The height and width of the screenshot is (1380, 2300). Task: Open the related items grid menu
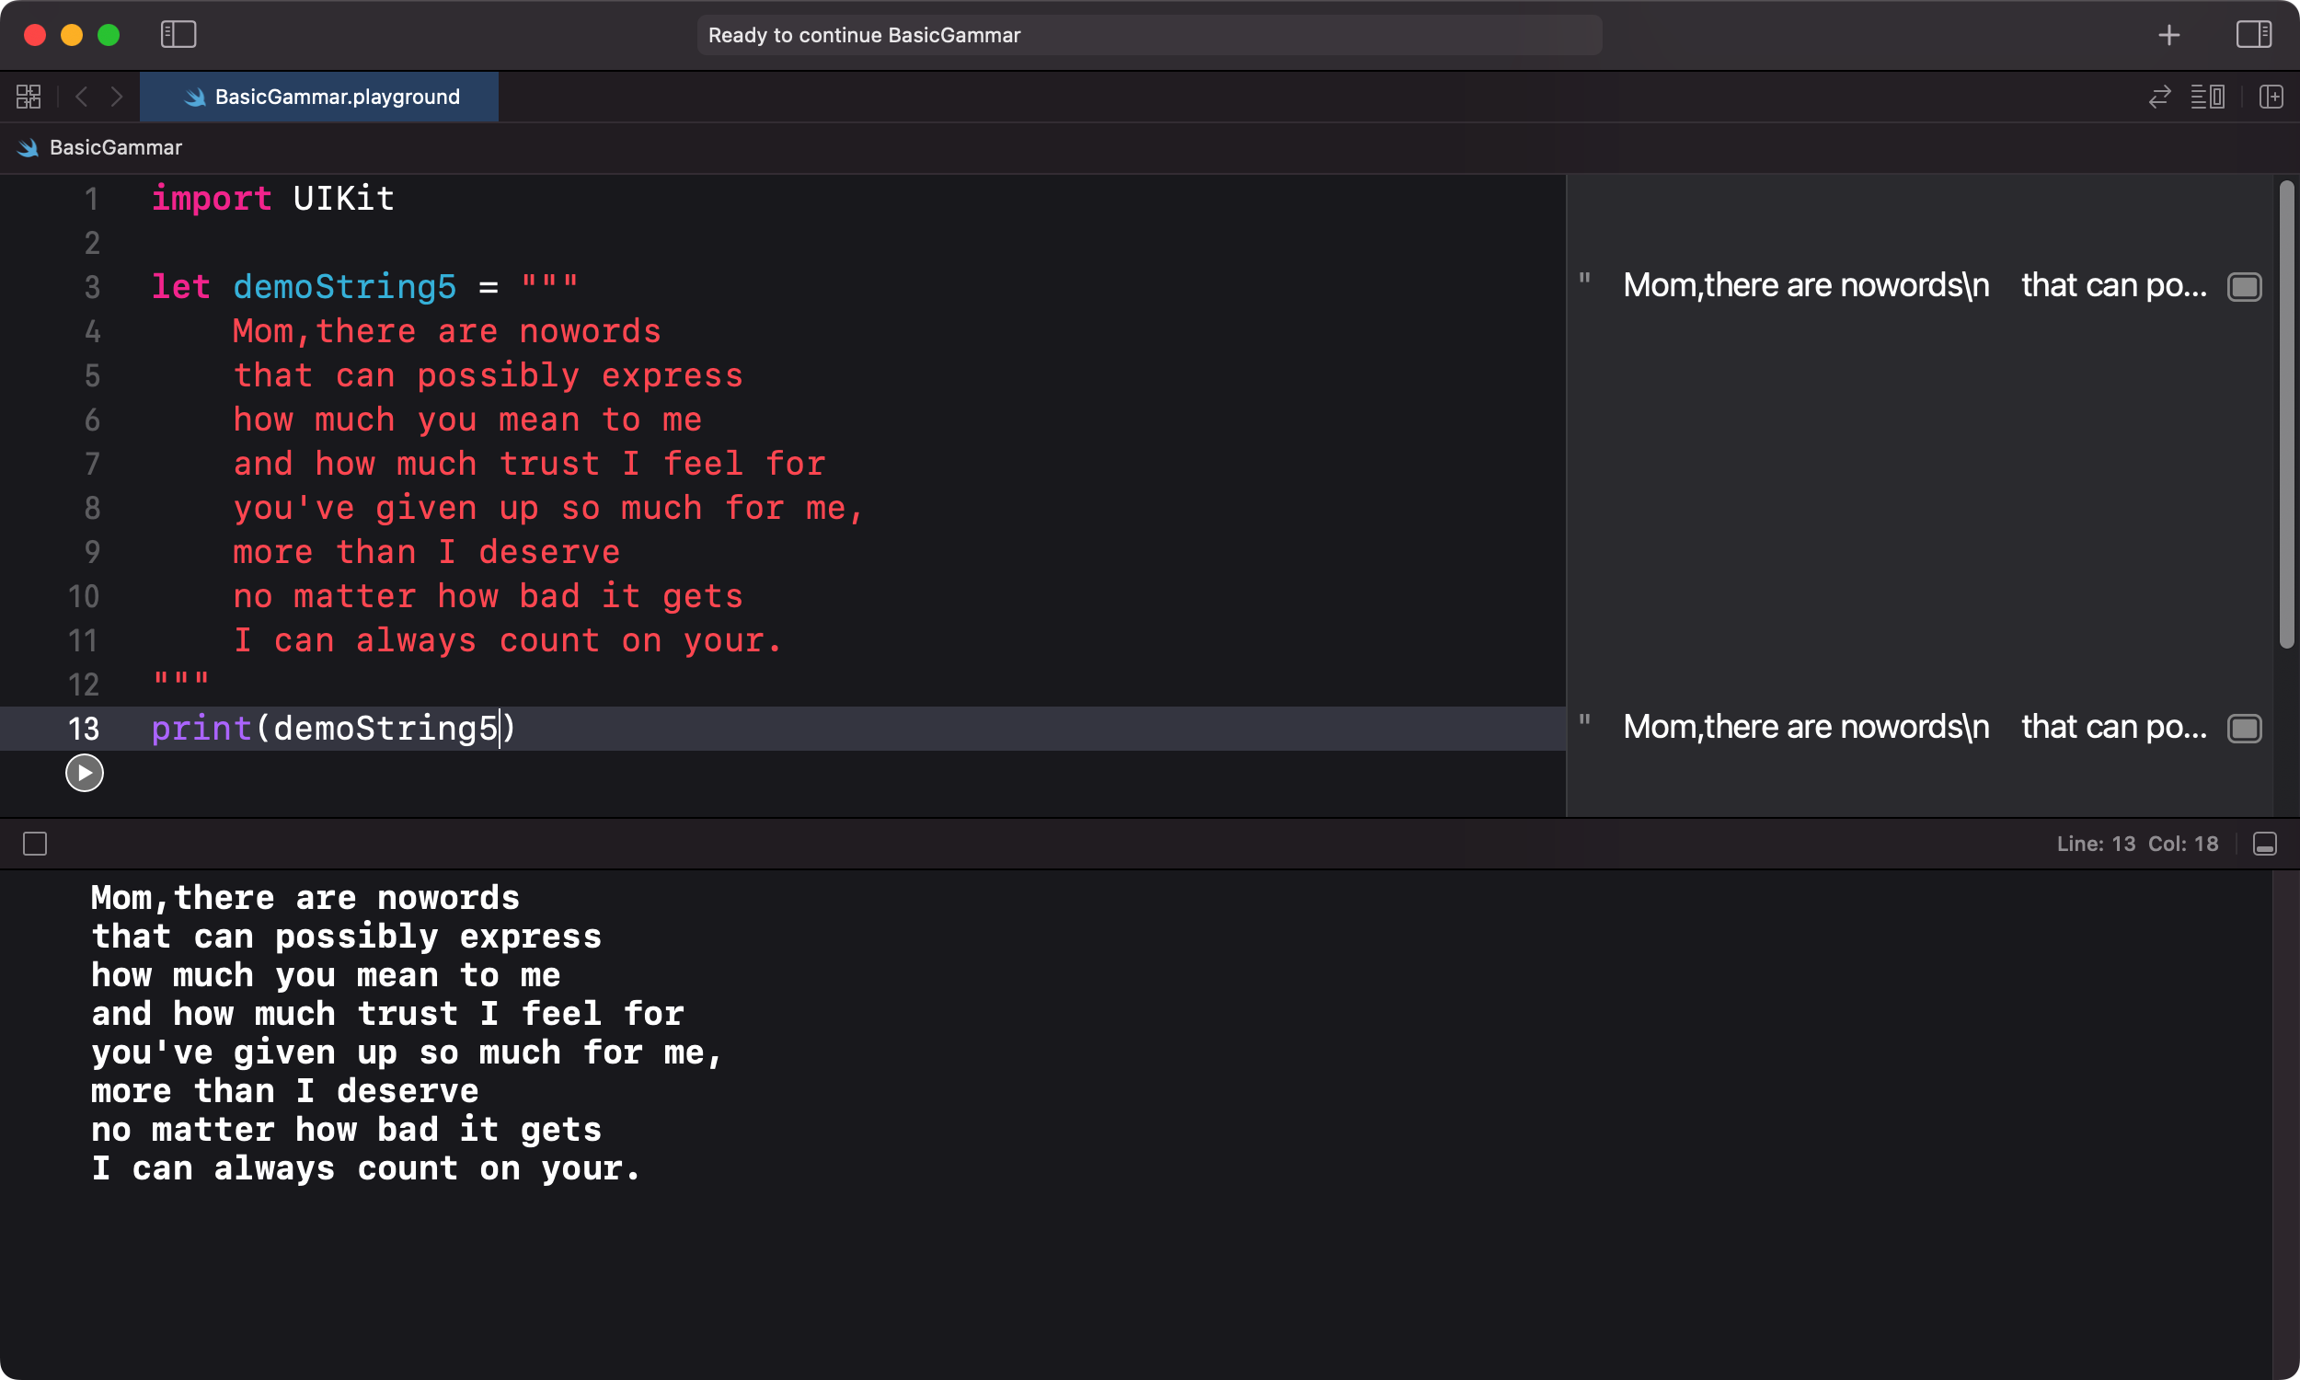[x=29, y=97]
